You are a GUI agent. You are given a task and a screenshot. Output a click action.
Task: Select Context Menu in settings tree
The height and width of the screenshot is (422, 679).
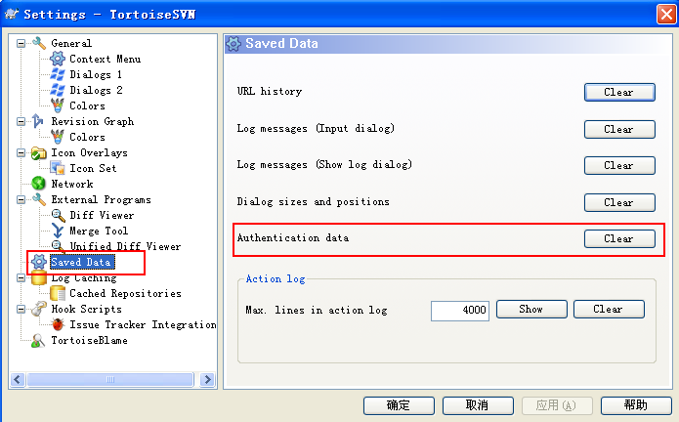pyautogui.click(x=106, y=59)
